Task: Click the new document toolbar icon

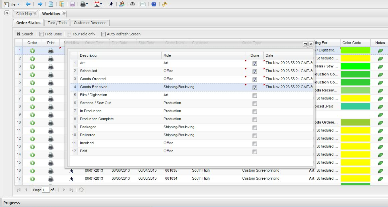Action: point(51,4)
